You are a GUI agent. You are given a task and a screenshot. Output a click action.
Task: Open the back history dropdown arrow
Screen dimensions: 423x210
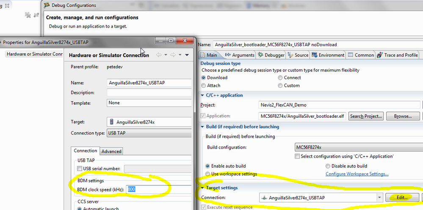[166, 55]
